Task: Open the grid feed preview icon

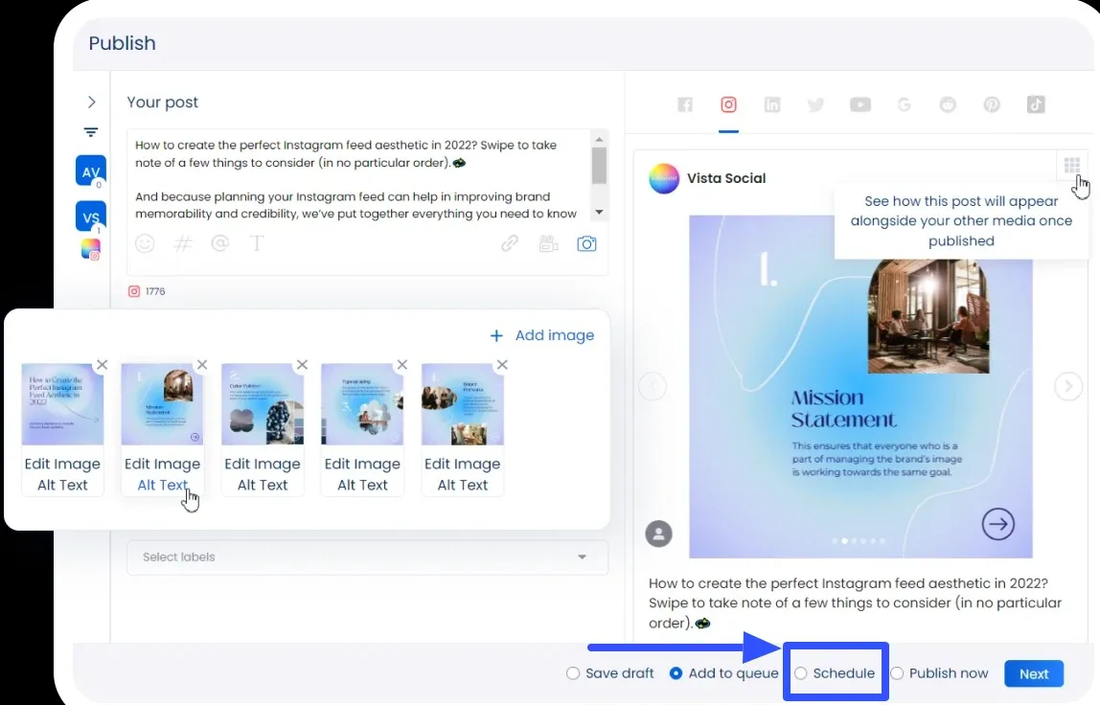Action: click(x=1071, y=166)
